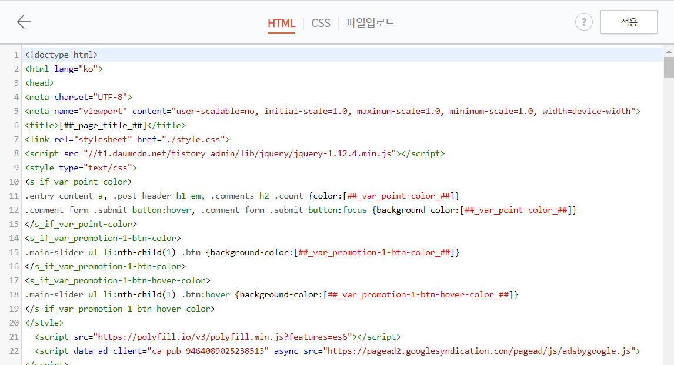This screenshot has width=674, height=365.
Task: Click the vertical scrollbar thumb
Action: coord(669,68)
